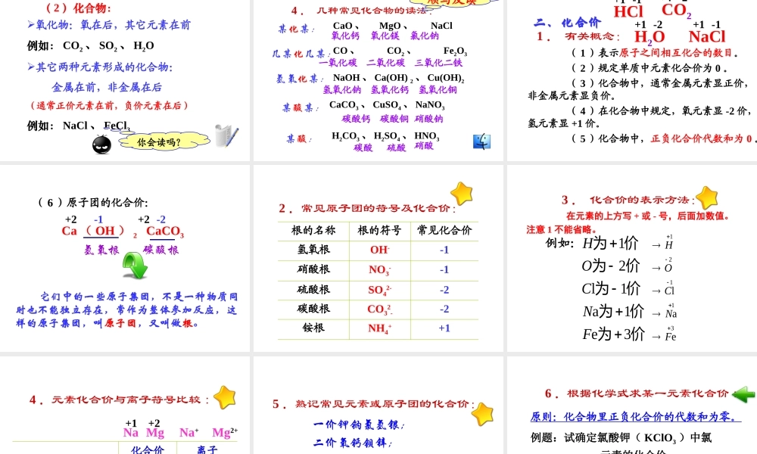Screen dimensions: 757x454
Task: Click the table cell 铵根
Action: (313, 328)
